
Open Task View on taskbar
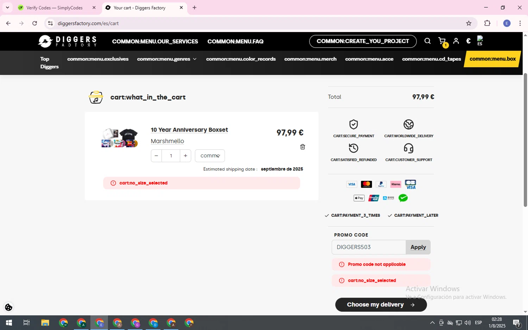26,323
